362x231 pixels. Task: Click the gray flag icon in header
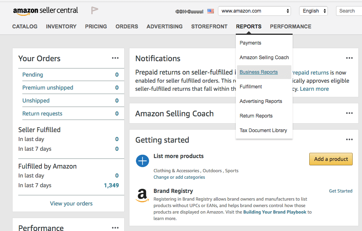(x=95, y=11)
